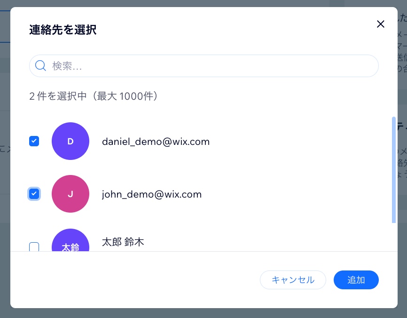Close the 連絡先を選択 dialog with the X

pyautogui.click(x=380, y=24)
